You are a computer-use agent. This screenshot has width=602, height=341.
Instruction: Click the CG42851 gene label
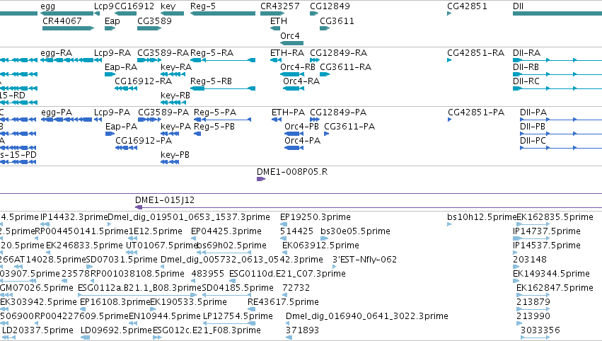click(468, 6)
